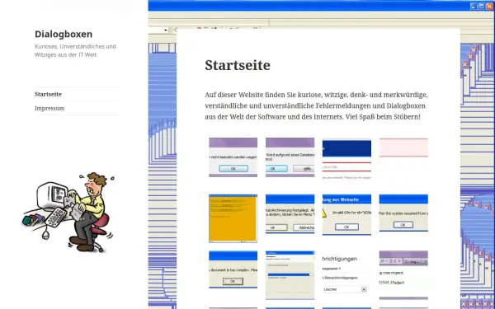The height and width of the screenshot is (309, 495).
Task: Open the 'document is too complex' thumbnail
Action: 233,269
